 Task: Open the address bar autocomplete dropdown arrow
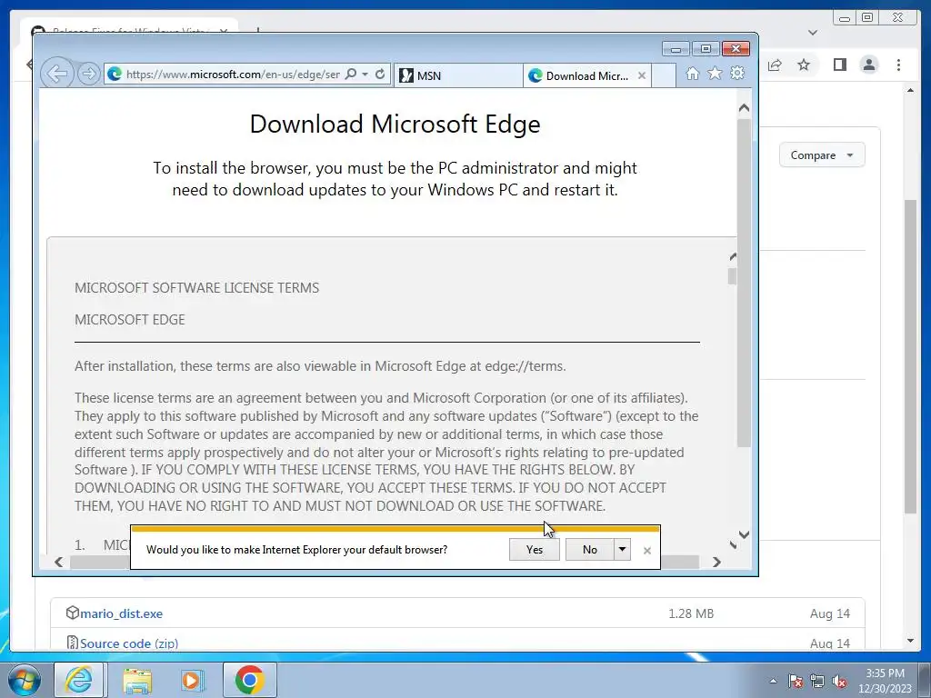365,74
